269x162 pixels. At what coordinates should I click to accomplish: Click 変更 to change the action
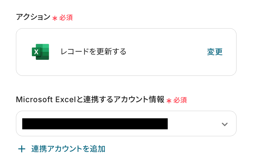[x=214, y=52]
